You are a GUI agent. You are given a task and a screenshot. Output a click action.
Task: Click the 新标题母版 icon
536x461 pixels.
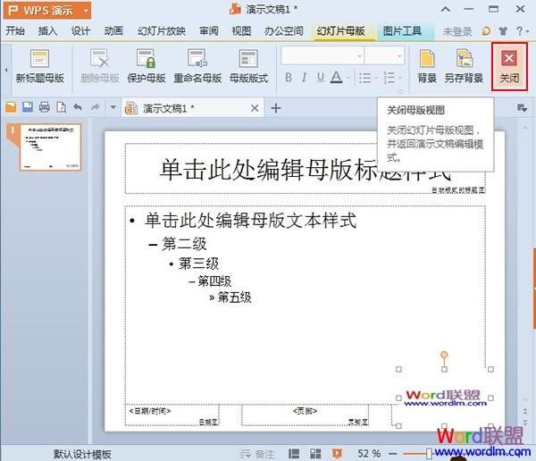39,58
